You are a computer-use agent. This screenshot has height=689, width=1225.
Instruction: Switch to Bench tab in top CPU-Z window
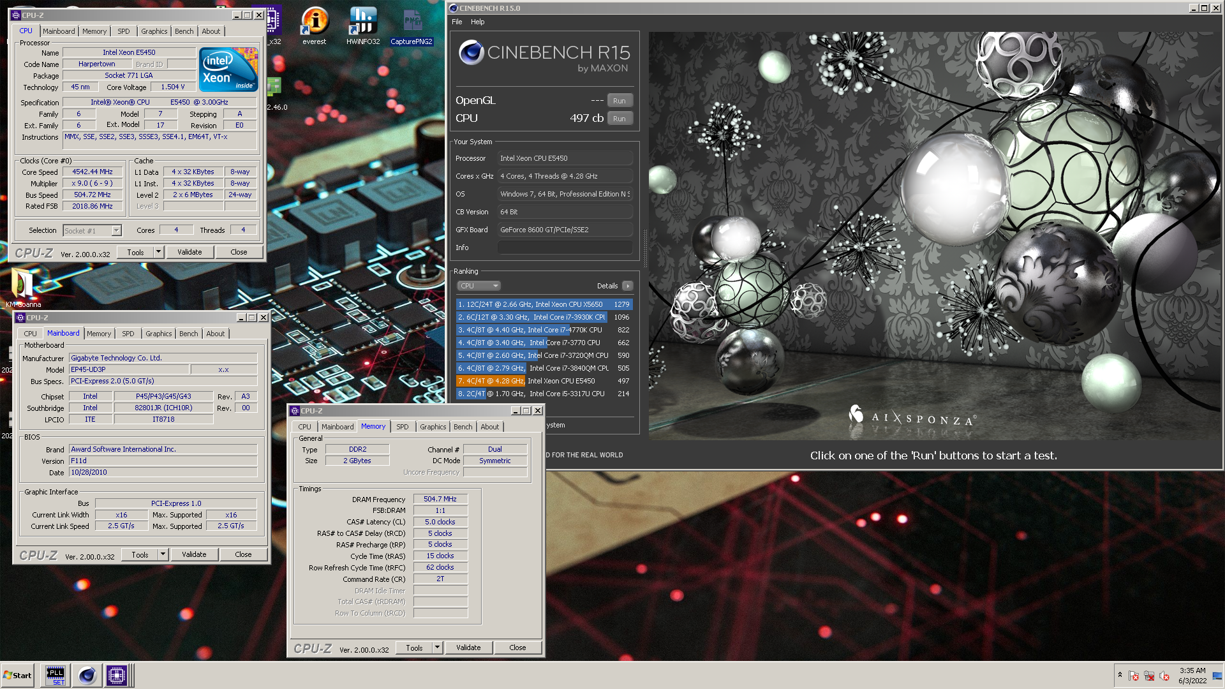click(x=184, y=31)
